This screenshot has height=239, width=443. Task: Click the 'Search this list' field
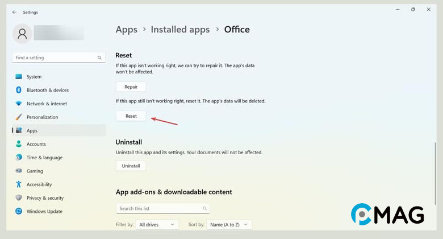(162, 208)
